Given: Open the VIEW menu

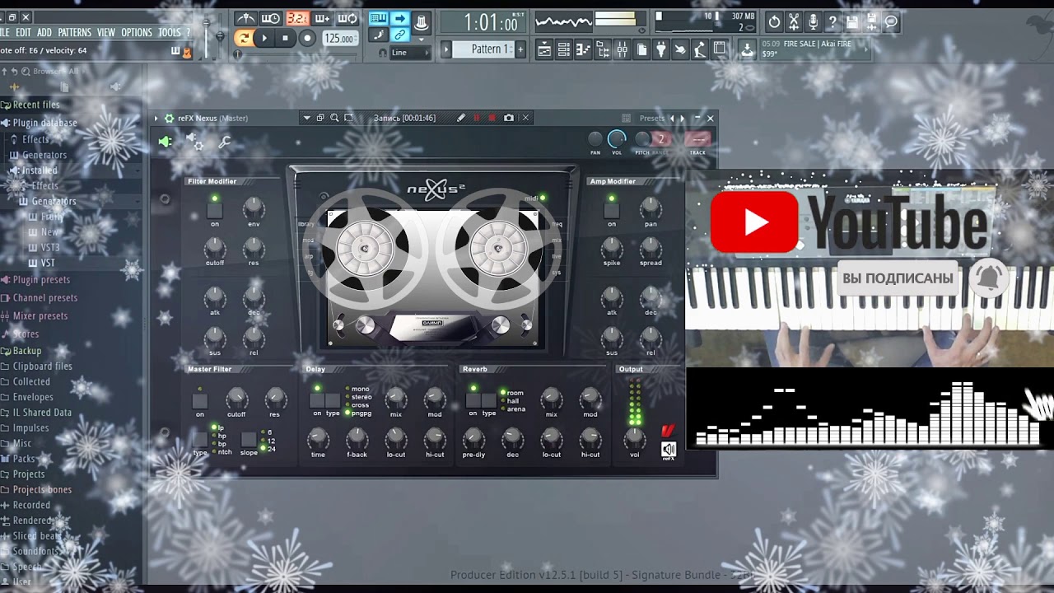Looking at the screenshot, I should tap(106, 33).
